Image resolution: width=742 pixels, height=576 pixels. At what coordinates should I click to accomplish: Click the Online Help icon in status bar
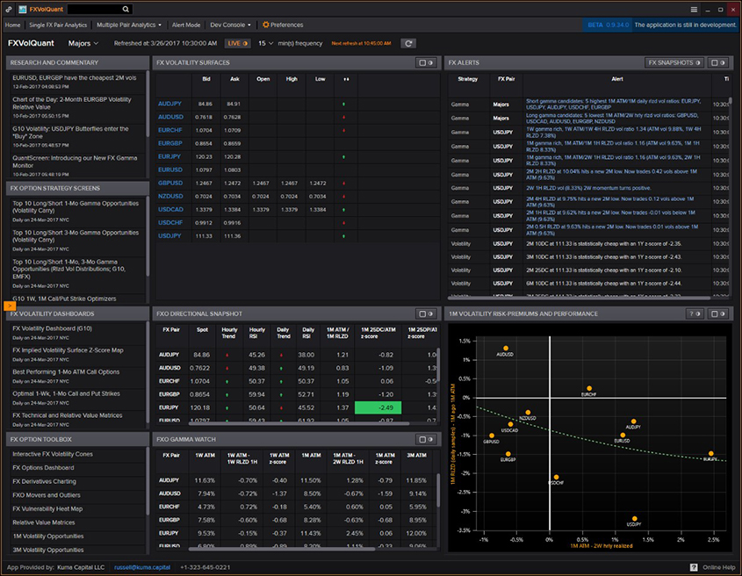click(x=694, y=567)
